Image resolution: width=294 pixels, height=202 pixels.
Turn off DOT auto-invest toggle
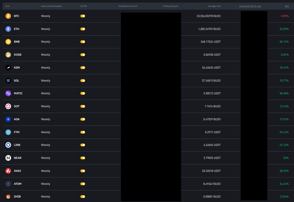pos(83,106)
